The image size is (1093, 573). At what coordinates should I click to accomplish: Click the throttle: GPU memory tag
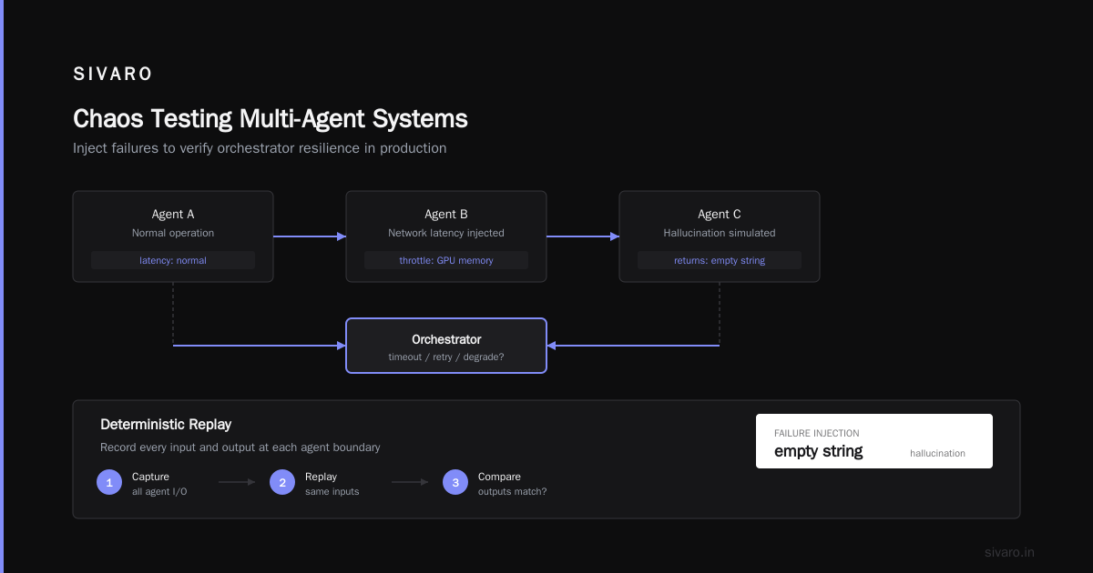click(446, 260)
